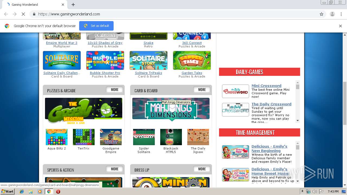This screenshot has height=195, width=347.
Task: Click Emily's New Beginning thumbnail
Action: [236, 152]
